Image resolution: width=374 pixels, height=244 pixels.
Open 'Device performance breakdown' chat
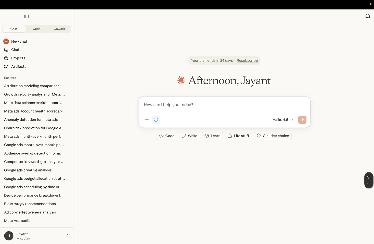[34, 196]
